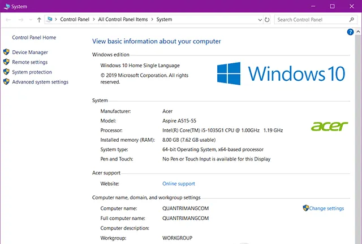Click the Forward navigation arrow
The image size is (362, 244).
(x=20, y=20)
